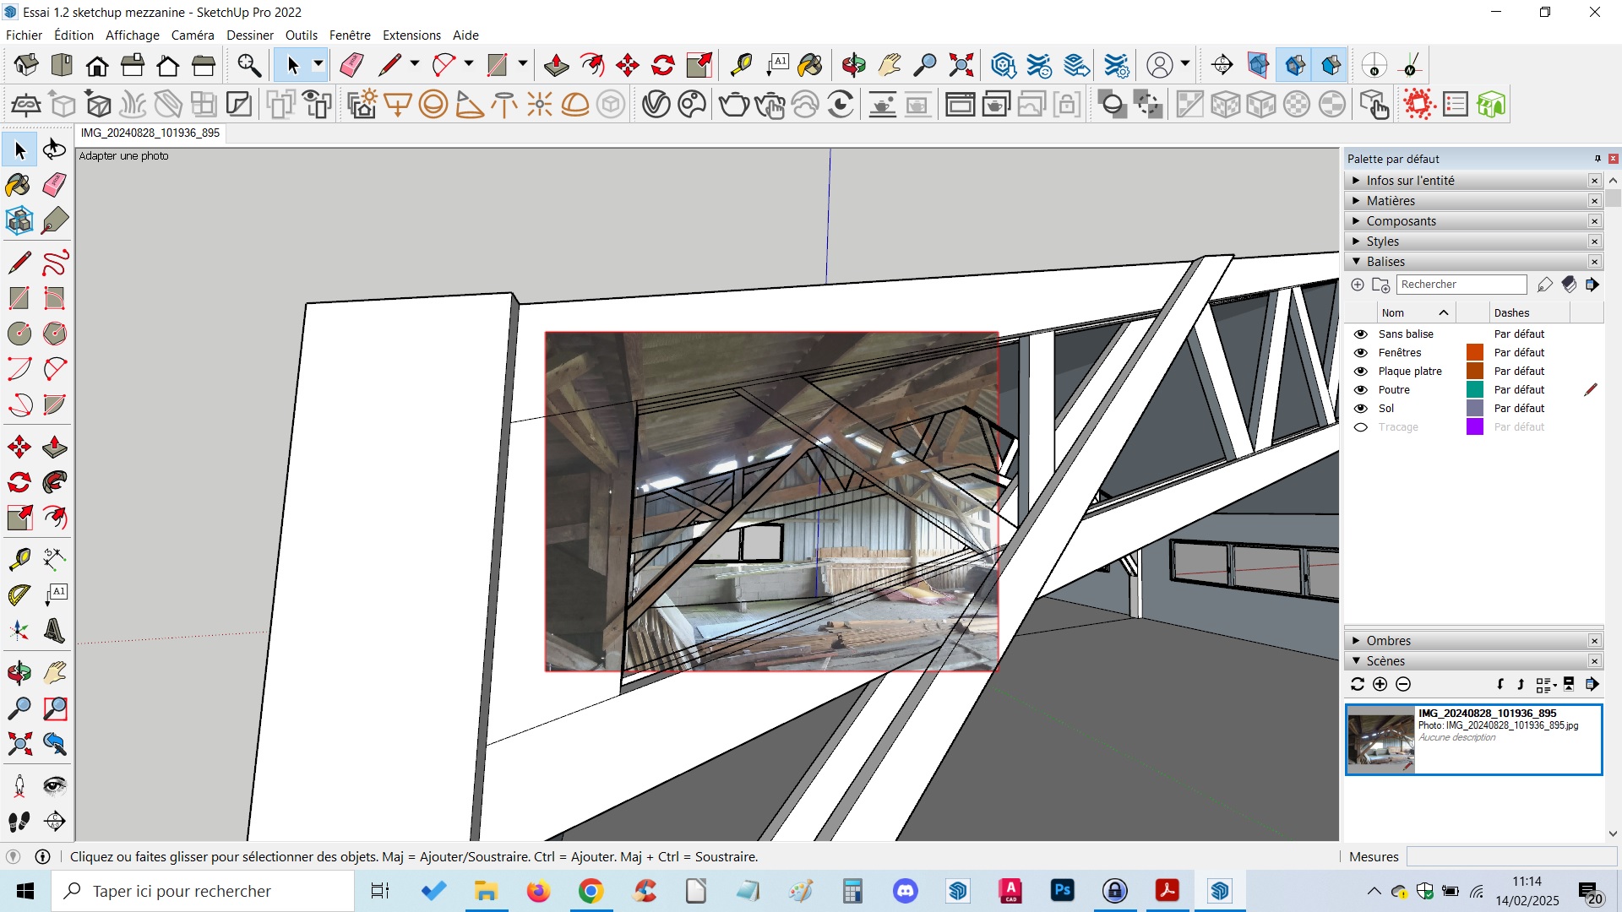Show the hidden Tracage tag
This screenshot has height=912, width=1622.
(1360, 427)
